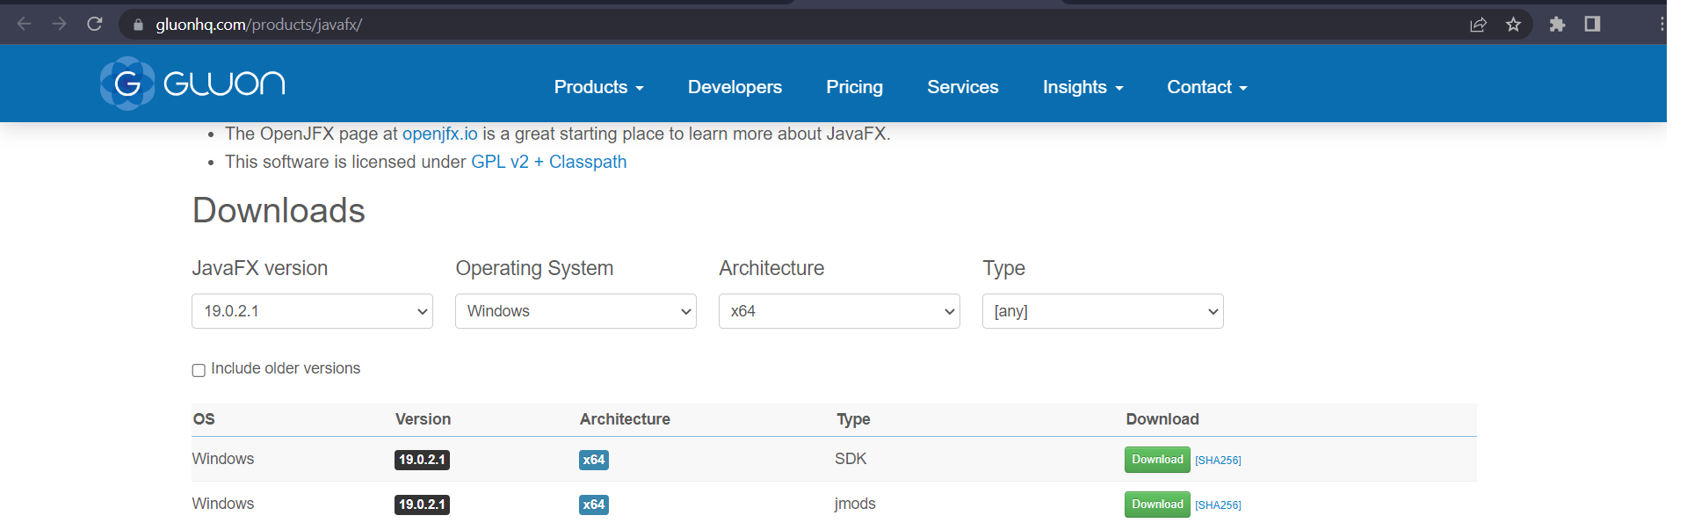Screen dimensions: 1687x530
Task: Choose a package from the Type dropdown
Action: click(x=1103, y=311)
